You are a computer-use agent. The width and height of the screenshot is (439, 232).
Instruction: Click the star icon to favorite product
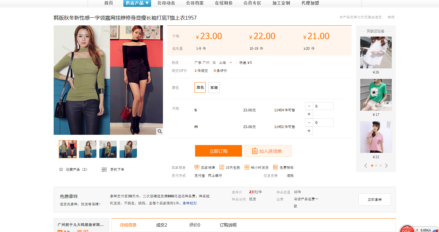(61, 169)
